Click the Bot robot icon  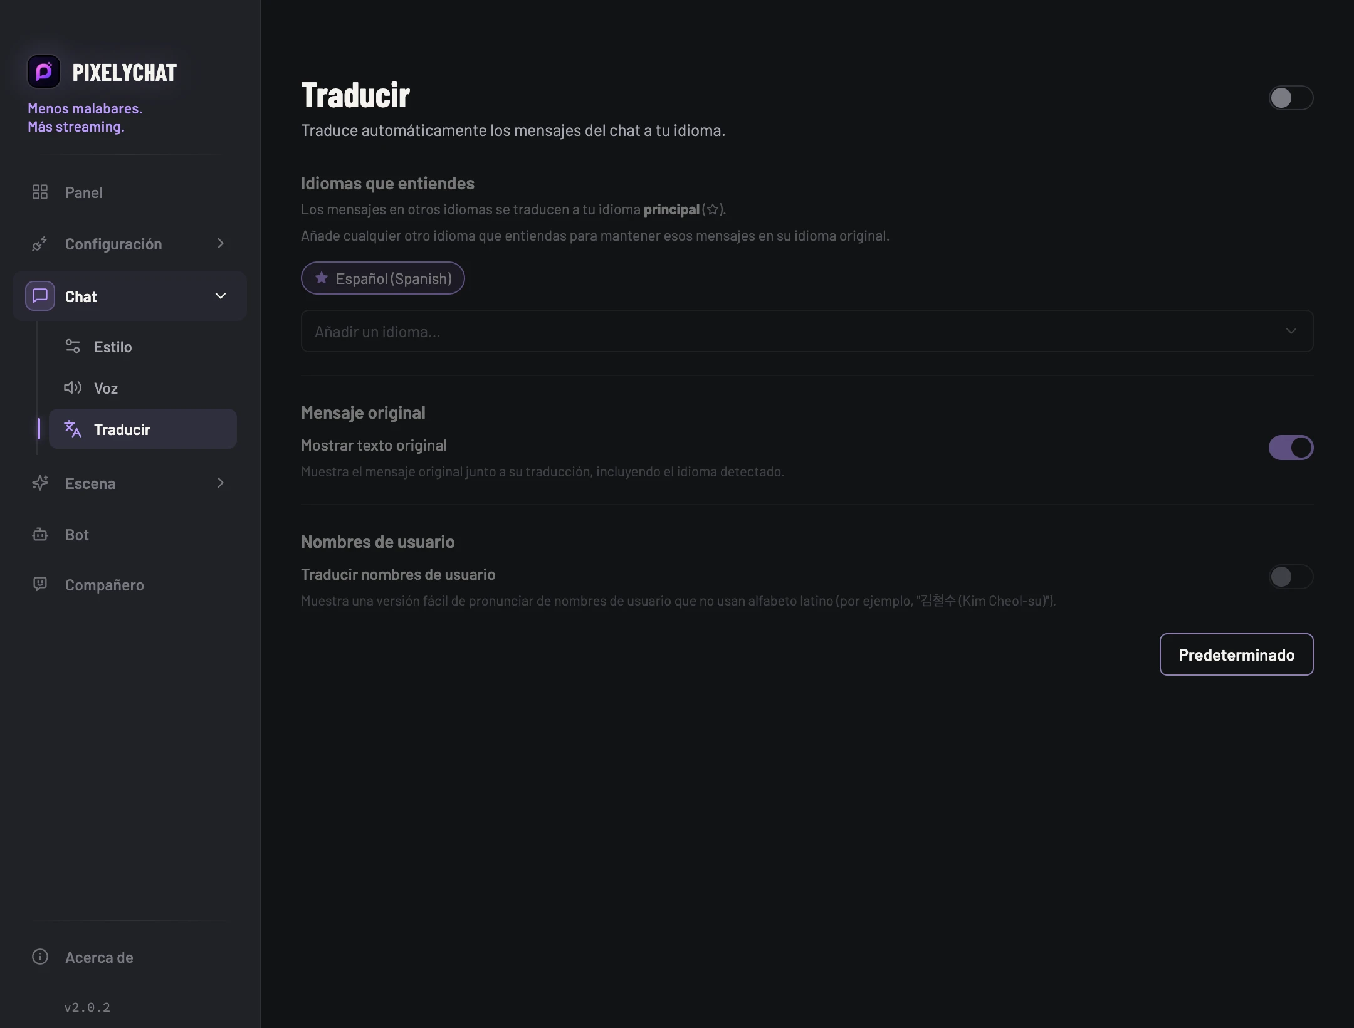pos(40,535)
